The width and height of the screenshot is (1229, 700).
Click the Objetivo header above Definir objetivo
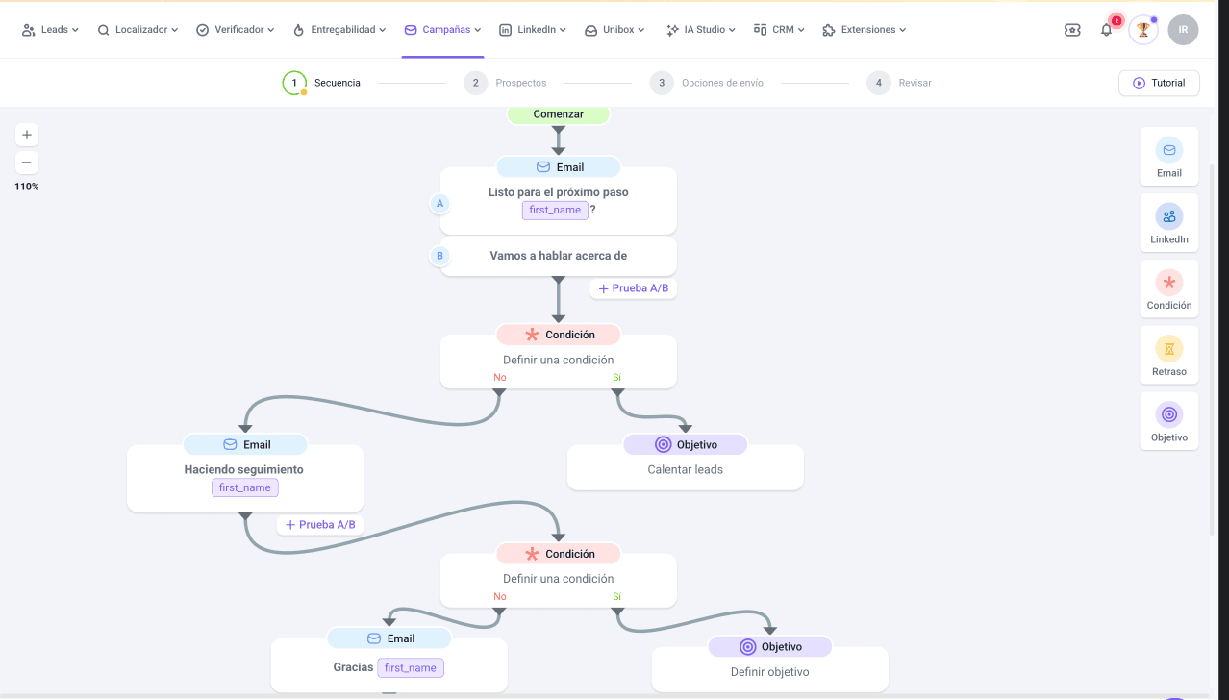click(x=770, y=647)
